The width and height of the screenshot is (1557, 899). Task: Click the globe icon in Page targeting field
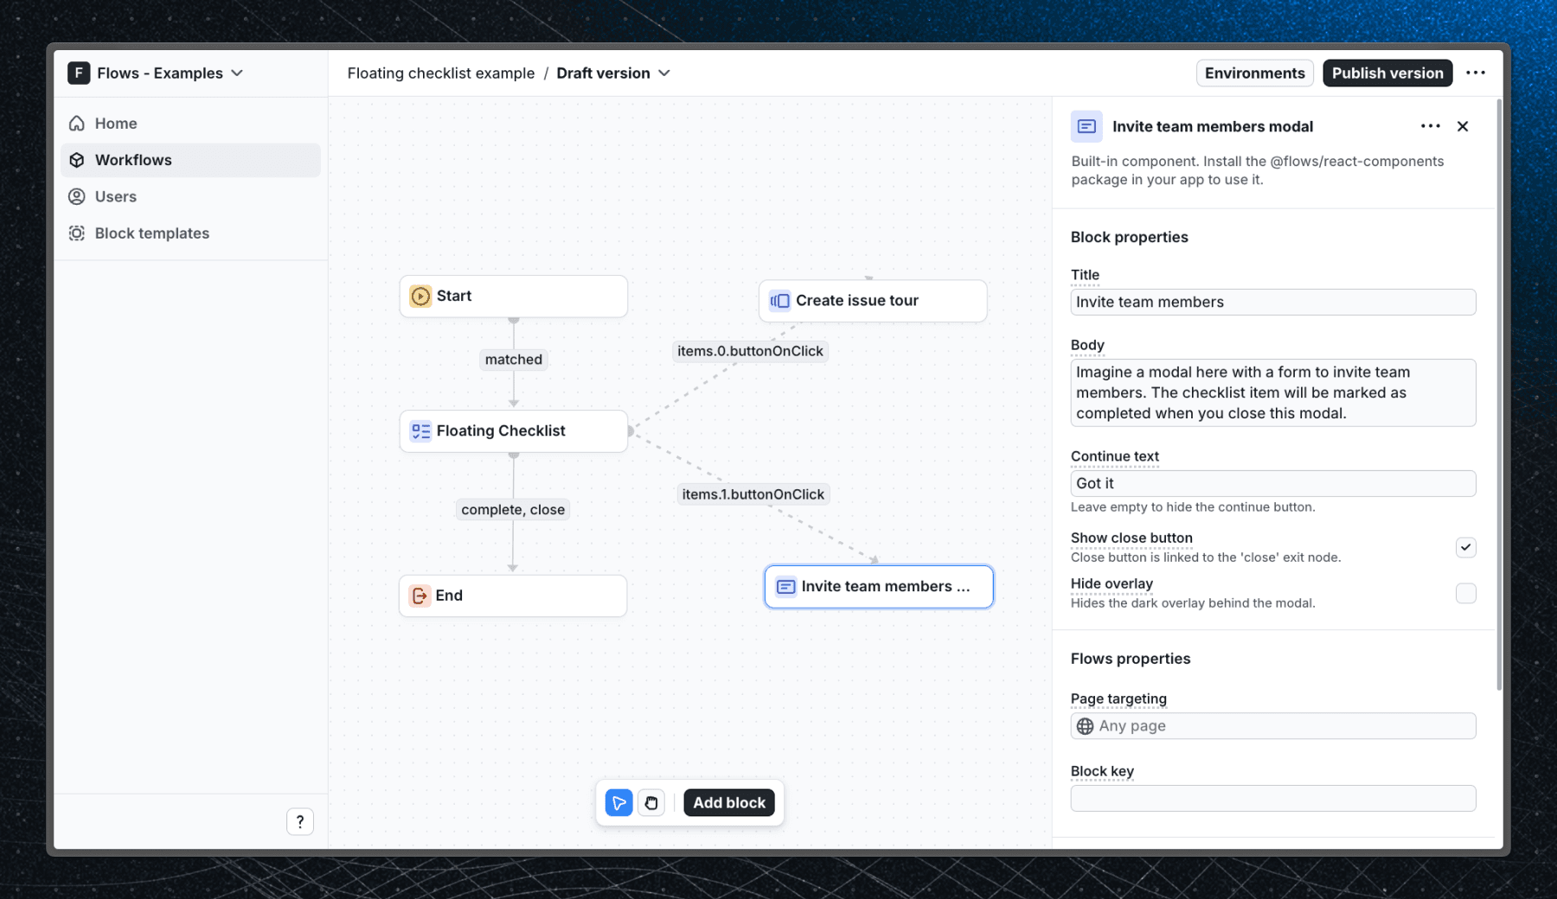[1086, 725]
